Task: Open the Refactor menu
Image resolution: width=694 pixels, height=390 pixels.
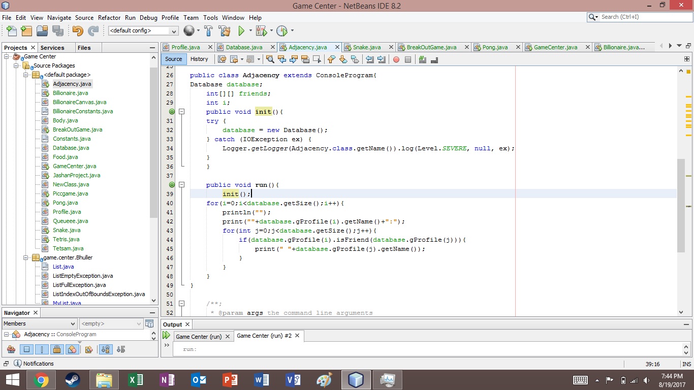Action: (x=109, y=17)
